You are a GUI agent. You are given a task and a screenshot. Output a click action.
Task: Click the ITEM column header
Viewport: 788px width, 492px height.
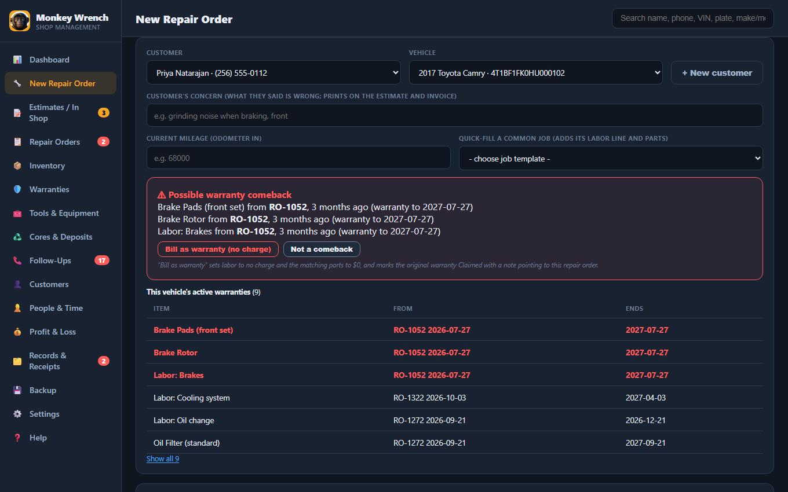pyautogui.click(x=161, y=309)
